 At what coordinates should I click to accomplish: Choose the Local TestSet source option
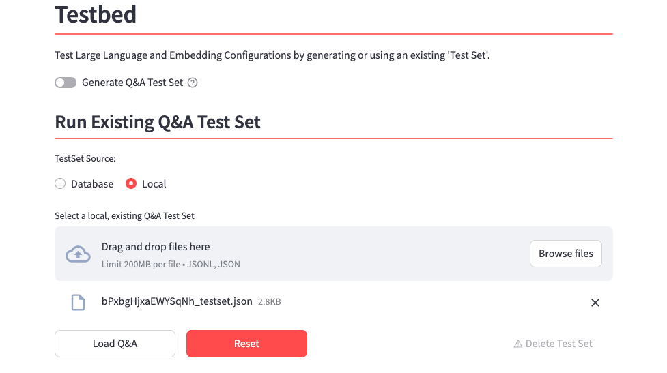click(x=131, y=183)
